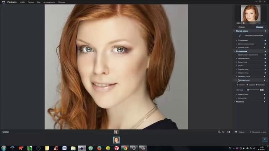Image resolution: width=269 pixels, height=151 pixels.
Task: Open the yellow sticky notes taskbar icon
Action: (x=47, y=148)
